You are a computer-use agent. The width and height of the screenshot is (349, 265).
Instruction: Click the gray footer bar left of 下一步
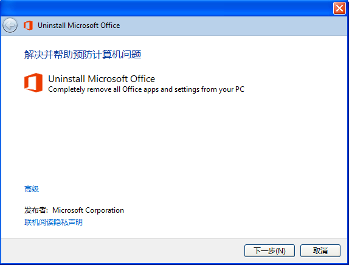(x=122, y=251)
